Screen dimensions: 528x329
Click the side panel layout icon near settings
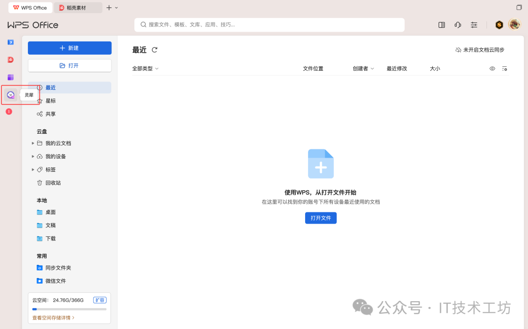click(441, 24)
